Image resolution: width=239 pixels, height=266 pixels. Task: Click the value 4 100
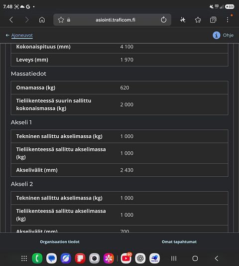tap(127, 46)
